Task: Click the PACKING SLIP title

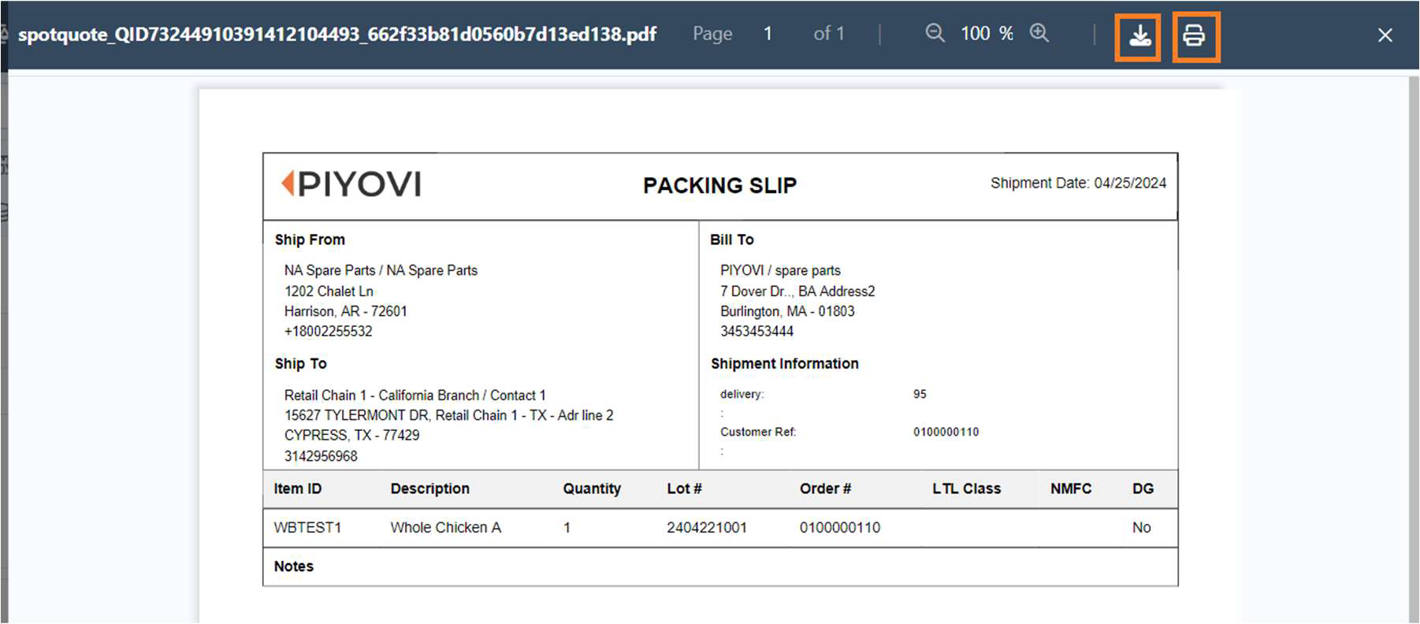Action: (719, 186)
